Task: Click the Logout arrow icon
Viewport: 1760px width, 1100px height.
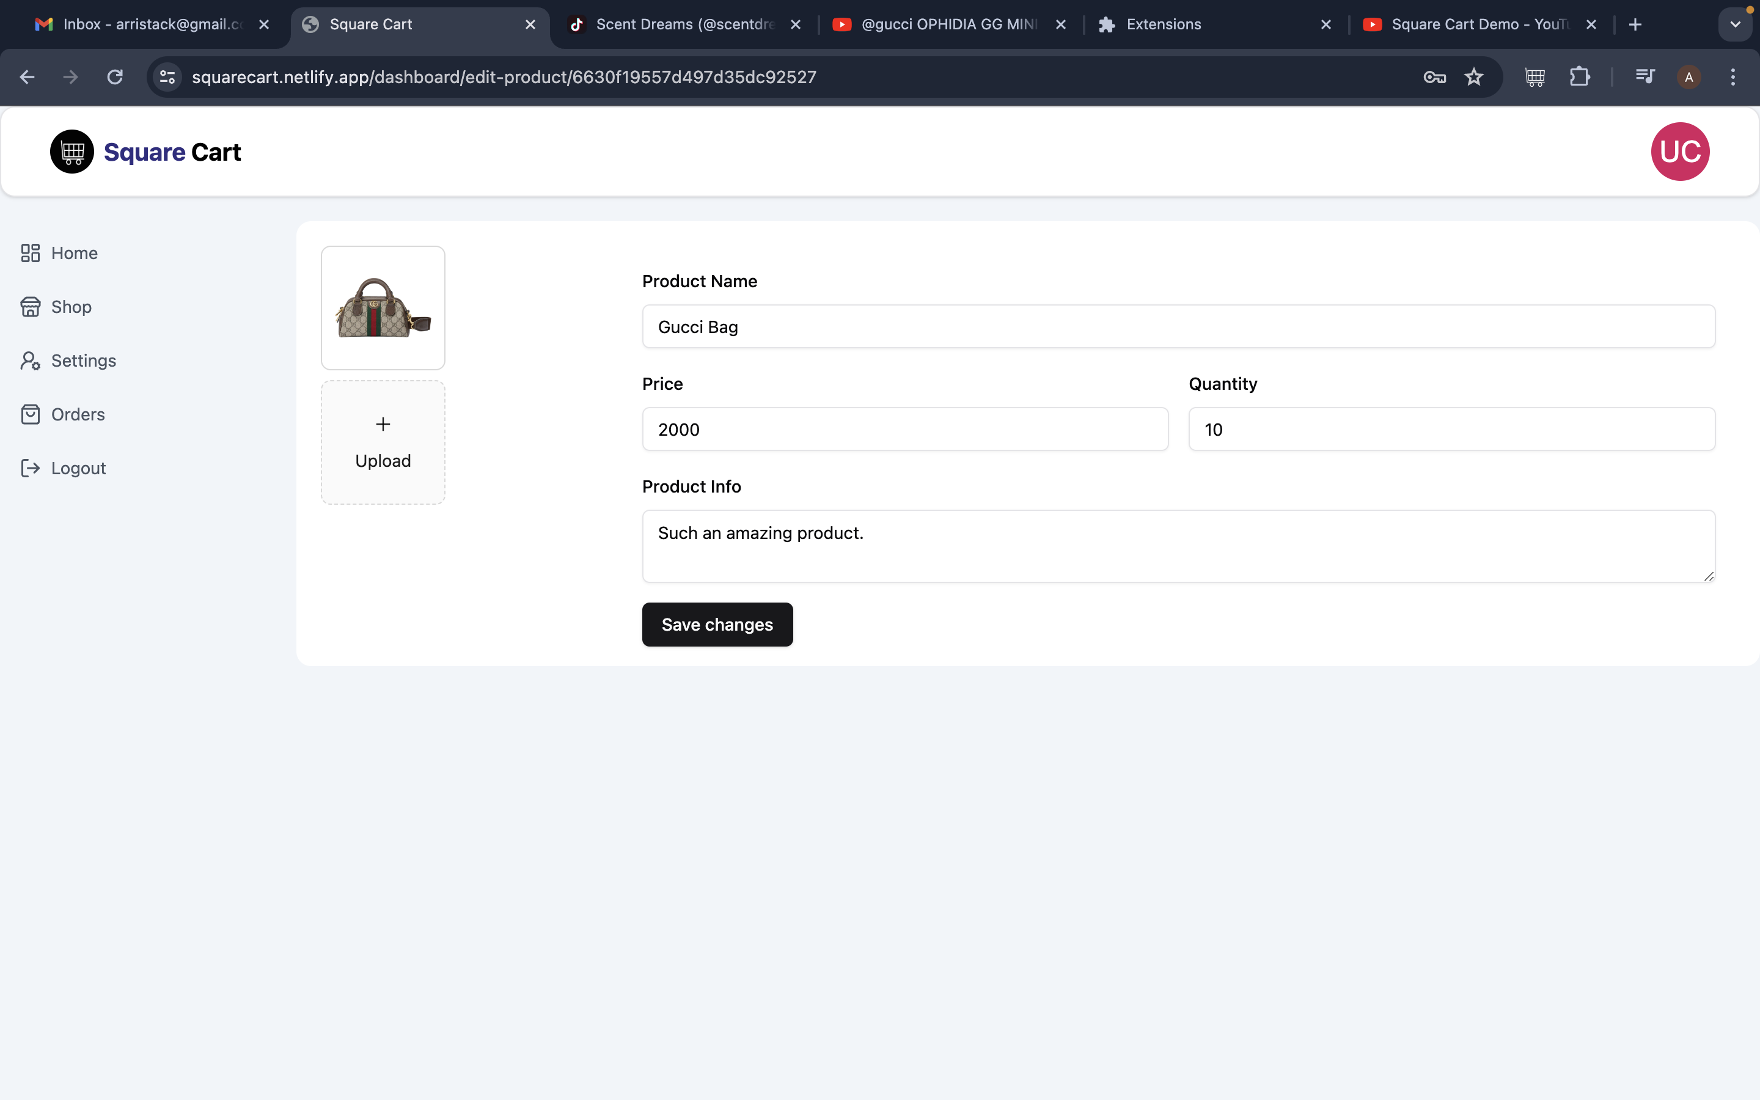Action: pos(30,469)
